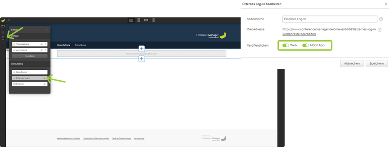Image resolution: width=389 pixels, height=147 pixels.
Task: Click the reorder handle of Veranstaltung page
Action: pyautogui.click(x=45, y=44)
